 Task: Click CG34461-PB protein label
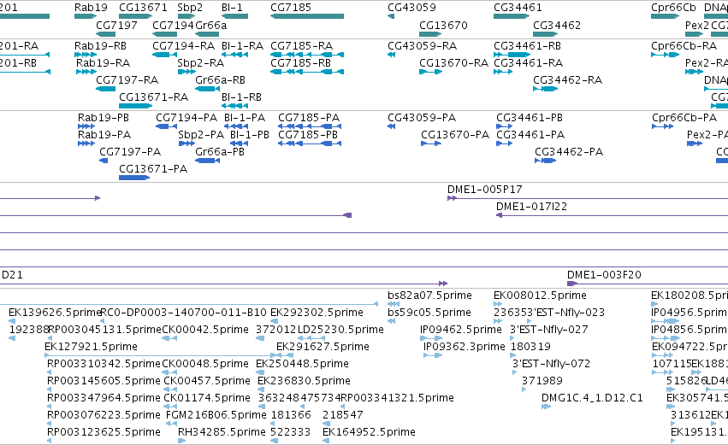pos(530,118)
